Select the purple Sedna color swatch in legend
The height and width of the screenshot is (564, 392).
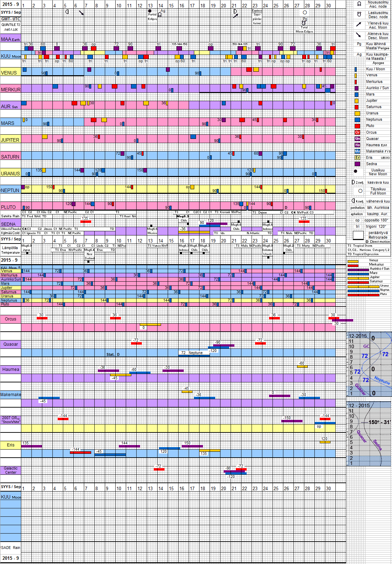tap(357, 164)
